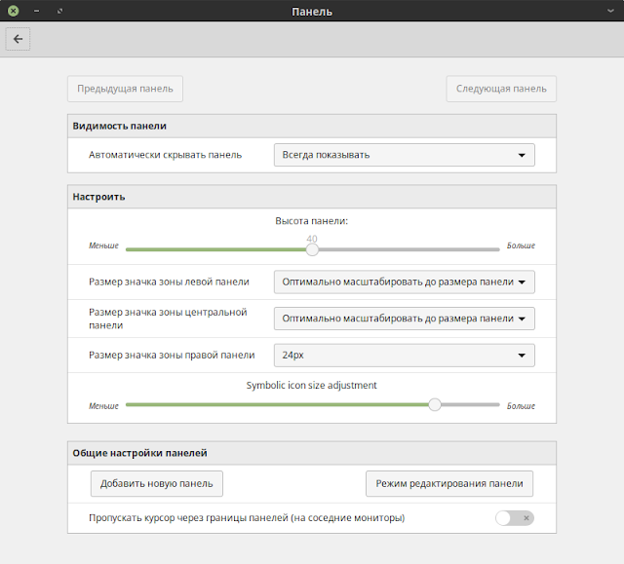Click the Настроить section header
Image resolution: width=624 pixels, height=564 pixels.
click(x=312, y=197)
